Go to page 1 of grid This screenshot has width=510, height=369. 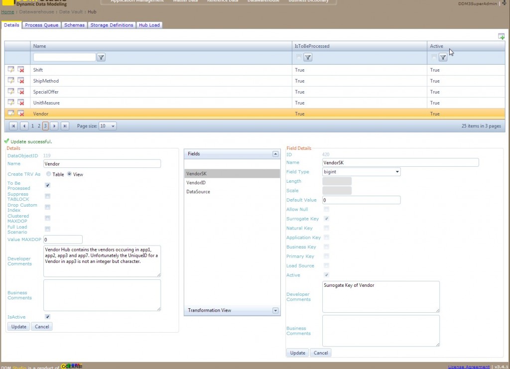[x=32, y=126]
